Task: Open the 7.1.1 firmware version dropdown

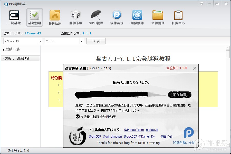Action: click(64, 41)
